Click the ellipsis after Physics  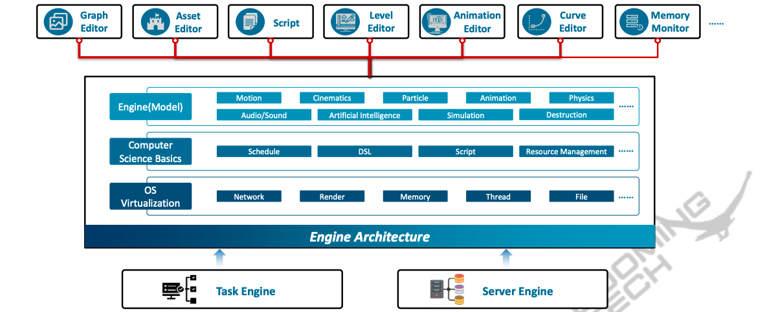627,106
